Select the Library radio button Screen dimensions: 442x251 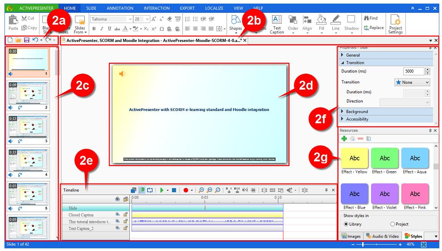click(x=346, y=224)
